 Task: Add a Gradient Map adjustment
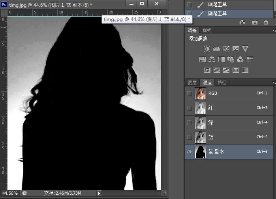pyautogui.click(x=245, y=70)
